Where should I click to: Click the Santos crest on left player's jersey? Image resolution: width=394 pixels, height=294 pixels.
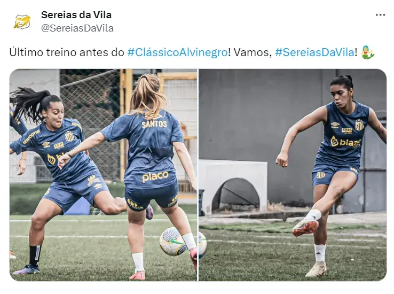[69, 136]
